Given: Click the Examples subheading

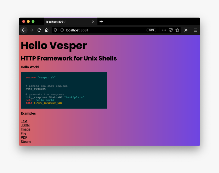Looking at the screenshot, I should point(28,113).
